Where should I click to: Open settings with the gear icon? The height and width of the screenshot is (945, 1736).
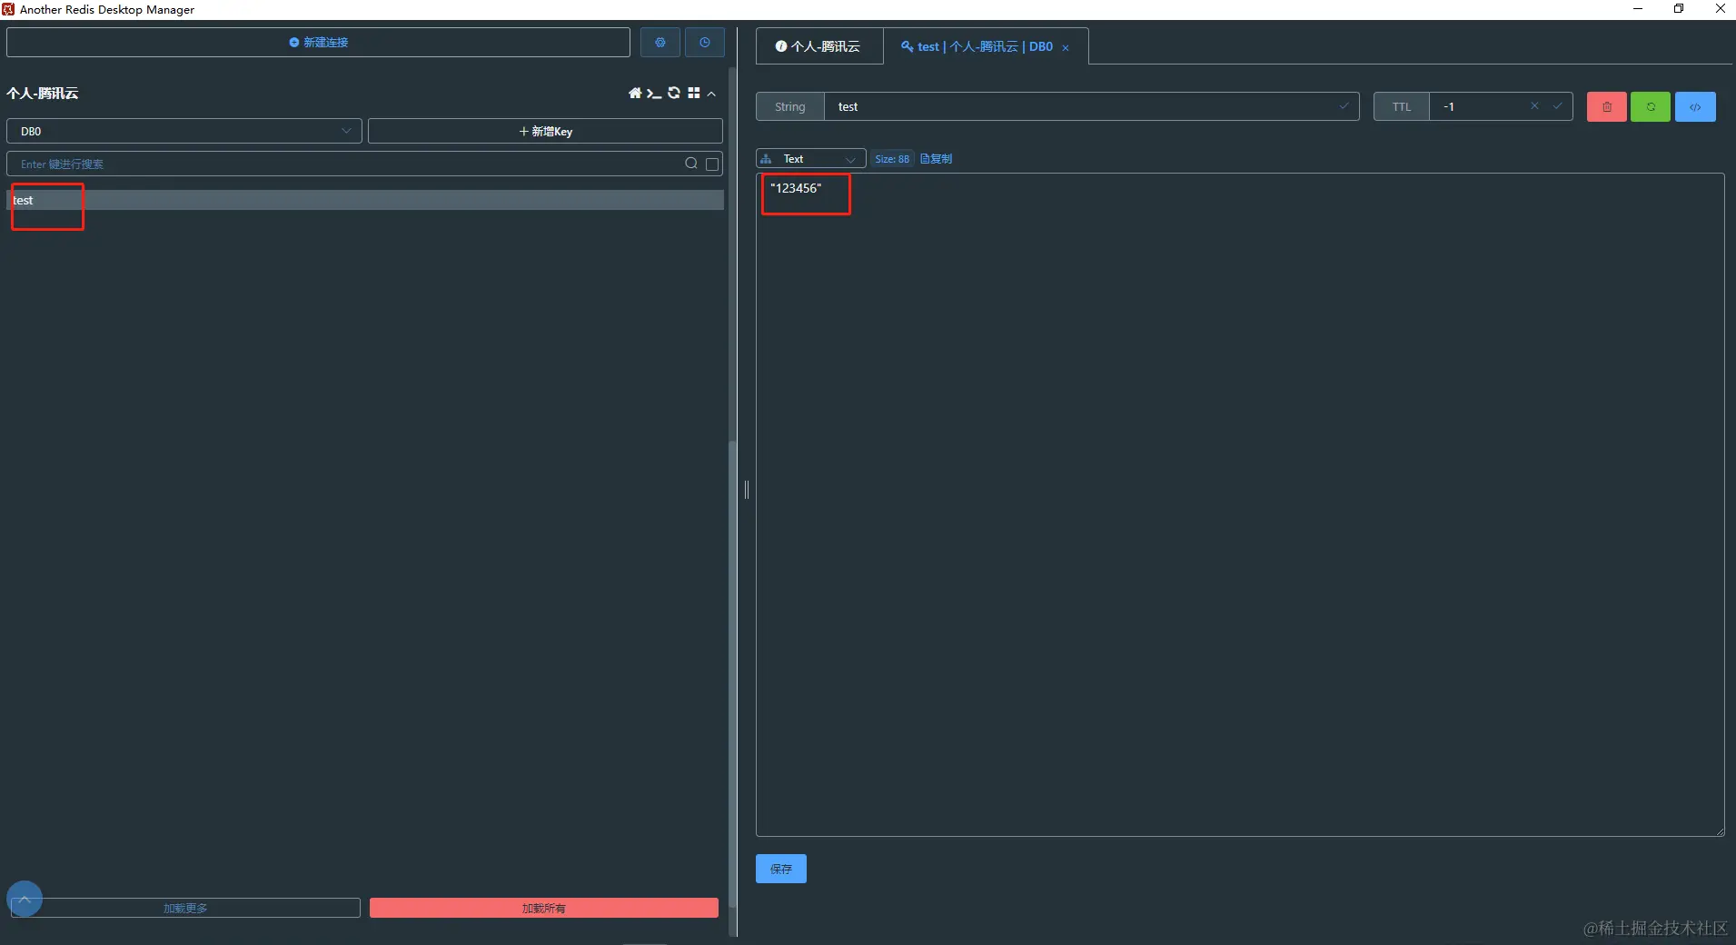click(x=660, y=43)
